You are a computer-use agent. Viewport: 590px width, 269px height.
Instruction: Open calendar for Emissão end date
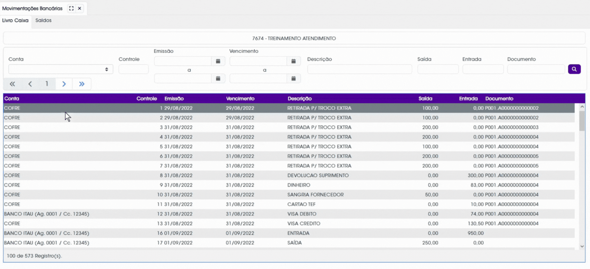coord(218,78)
